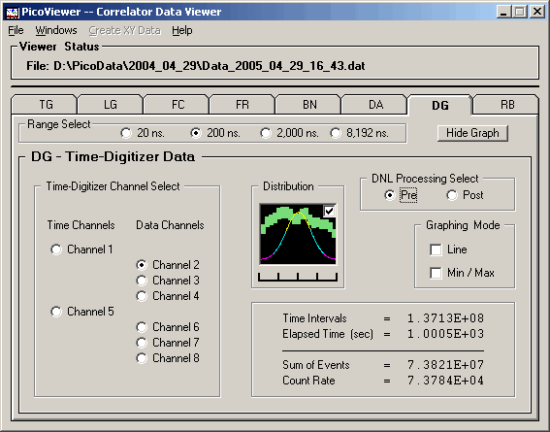Switch to the DA tab
550x432 pixels.
coord(374,104)
